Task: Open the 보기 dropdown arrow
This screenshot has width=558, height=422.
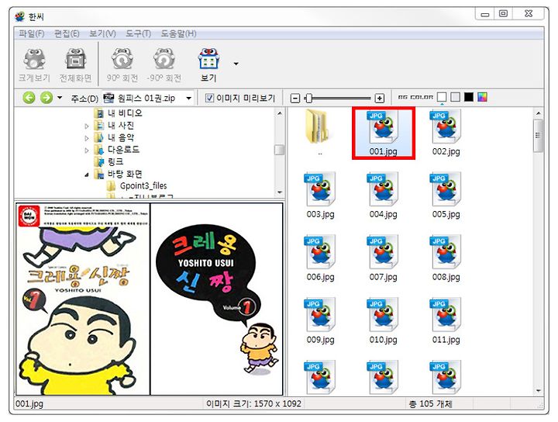Action: [236, 64]
